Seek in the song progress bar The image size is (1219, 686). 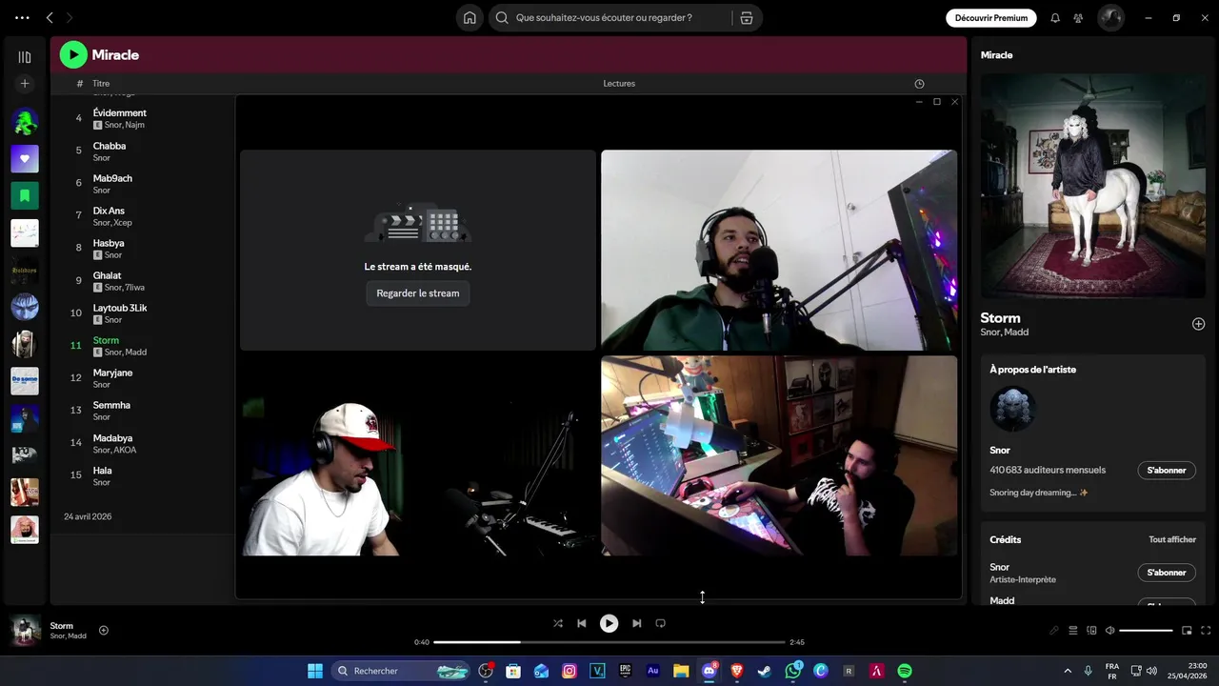tap(609, 642)
